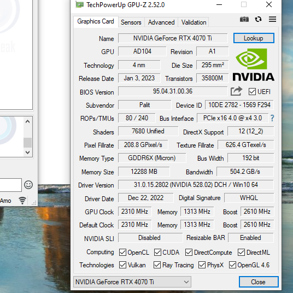
Task: Toggle the OpenCL checkbox
Action: point(122,252)
